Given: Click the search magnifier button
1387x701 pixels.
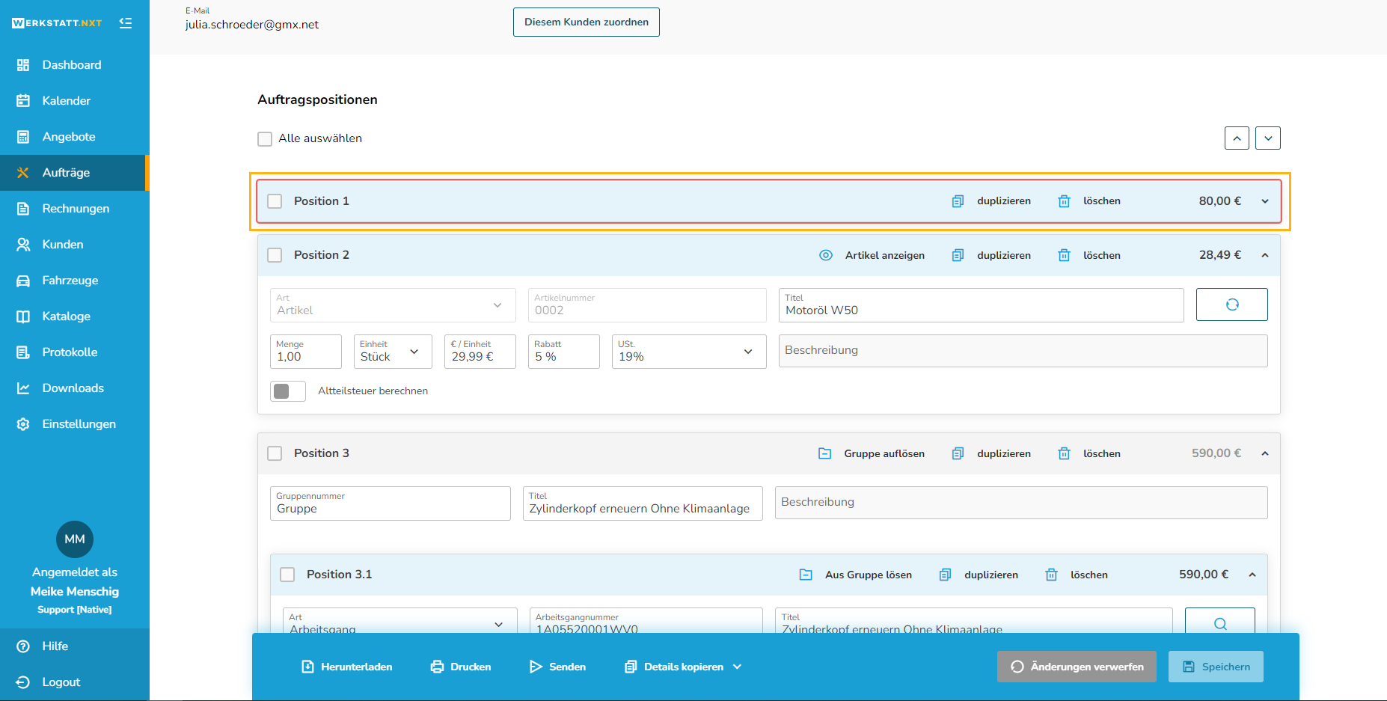Looking at the screenshot, I should pos(1220,621).
